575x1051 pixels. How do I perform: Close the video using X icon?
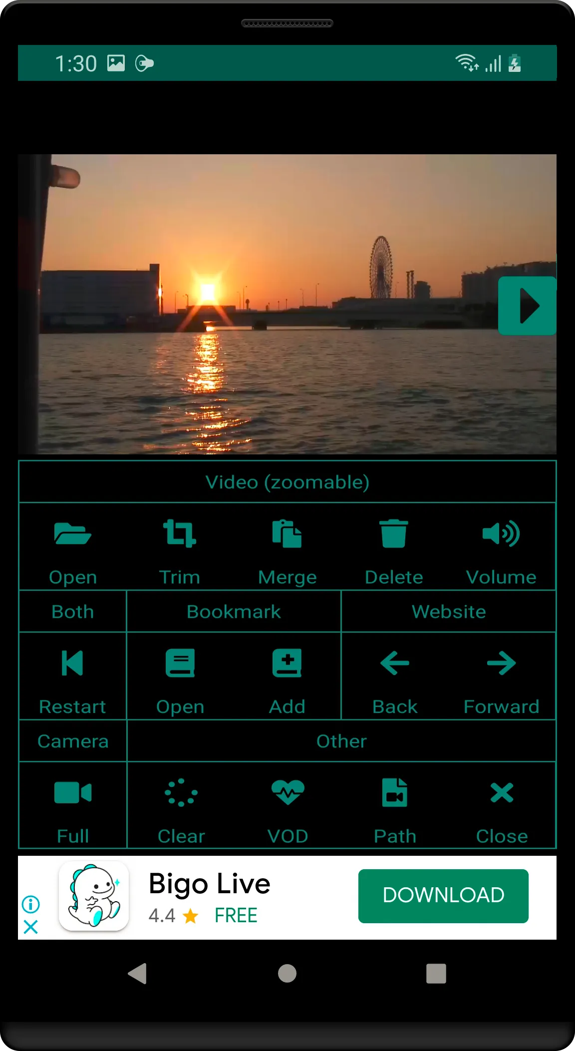pyautogui.click(x=502, y=792)
